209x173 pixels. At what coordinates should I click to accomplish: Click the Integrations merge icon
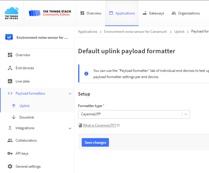click(10, 128)
